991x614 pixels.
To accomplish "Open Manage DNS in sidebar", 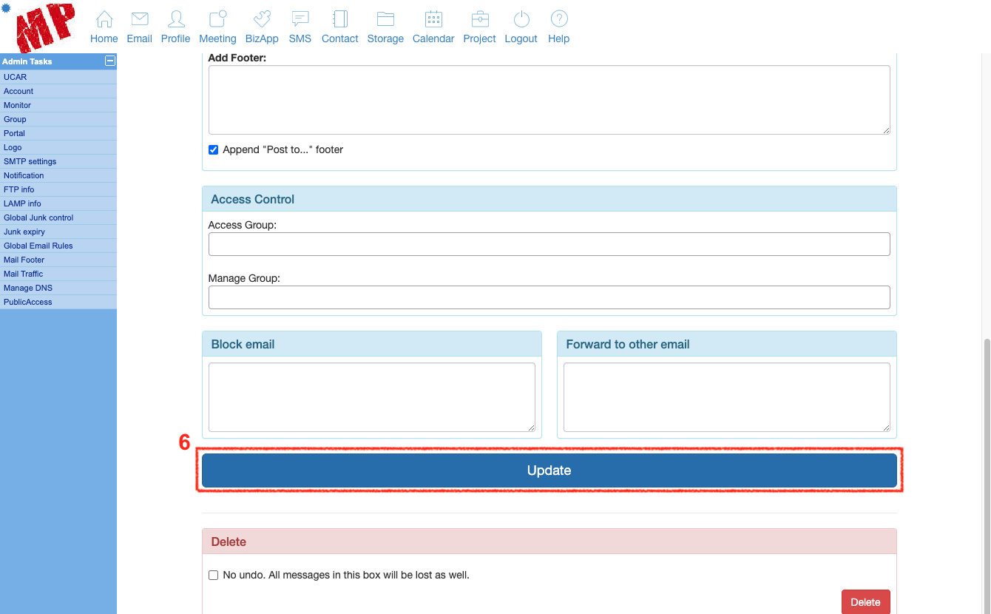I will point(28,288).
